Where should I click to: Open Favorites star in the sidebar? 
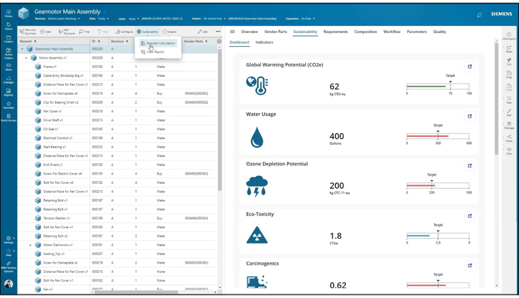[x=9, y=105]
